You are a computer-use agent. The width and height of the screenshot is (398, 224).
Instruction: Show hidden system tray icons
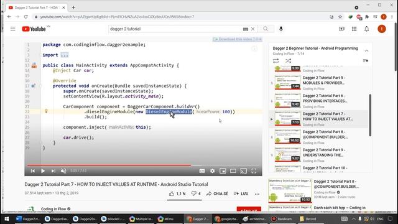click(354, 218)
